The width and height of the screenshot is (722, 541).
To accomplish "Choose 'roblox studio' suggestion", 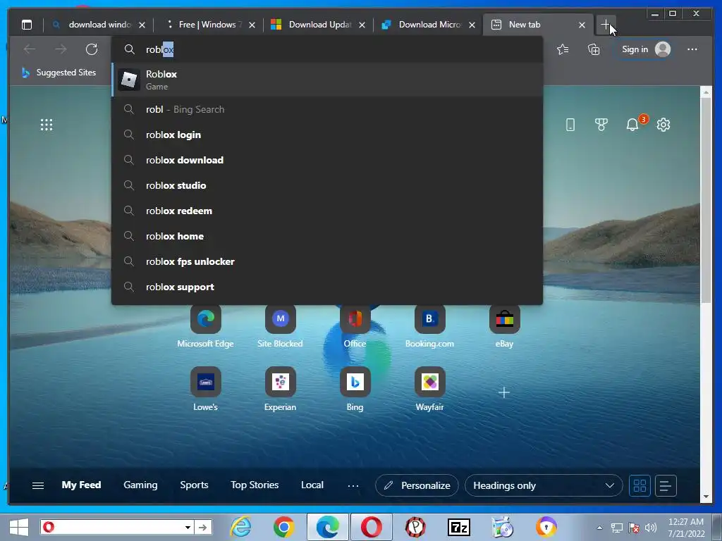I will (x=327, y=185).
